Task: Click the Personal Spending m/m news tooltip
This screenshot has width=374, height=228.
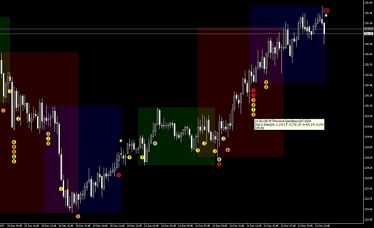Action: [289, 124]
